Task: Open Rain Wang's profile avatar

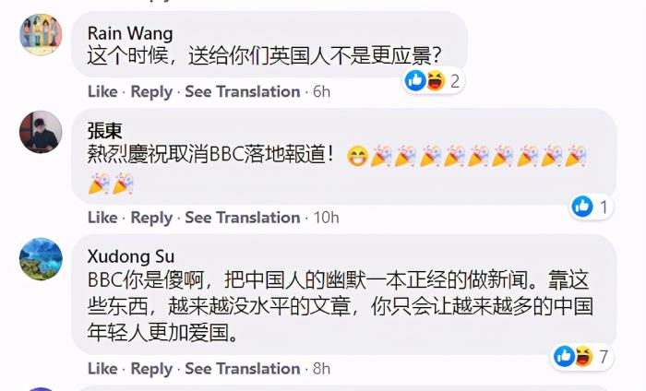Action: 41,34
